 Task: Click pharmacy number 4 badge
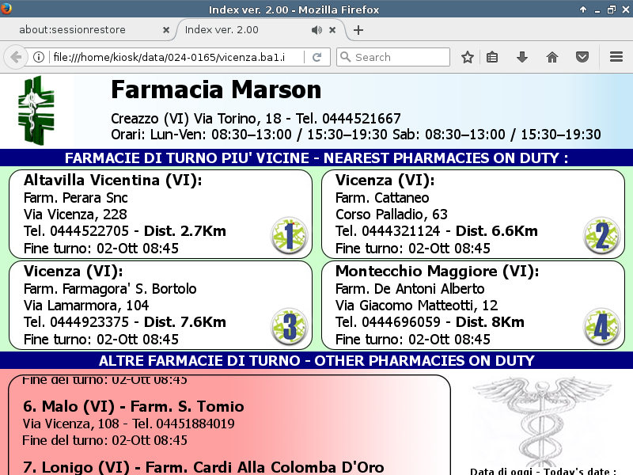(601, 327)
